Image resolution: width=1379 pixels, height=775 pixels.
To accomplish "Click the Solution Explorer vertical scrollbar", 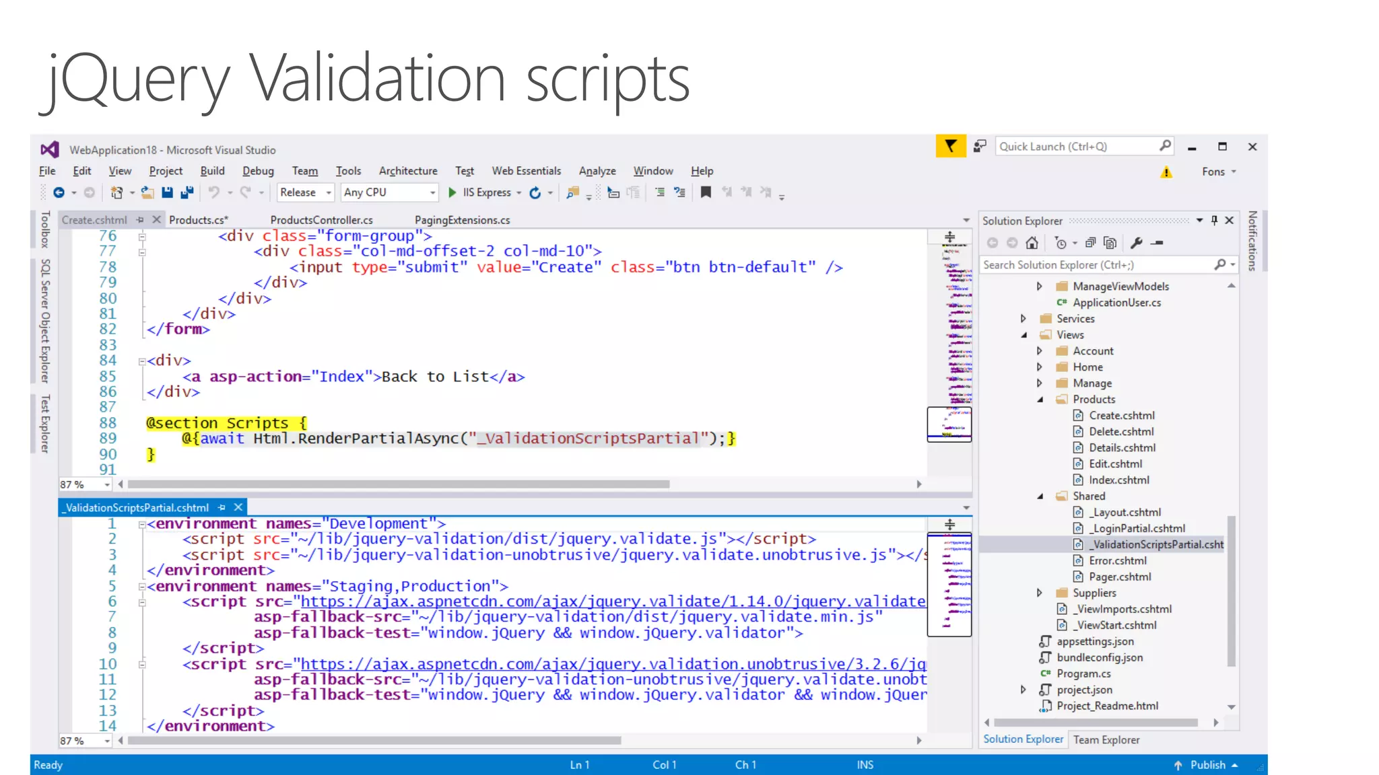I will click(x=1232, y=591).
